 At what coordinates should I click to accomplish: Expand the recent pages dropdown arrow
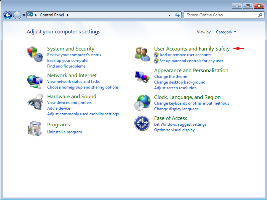(24, 15)
